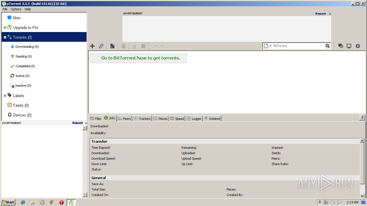Collapse detail pane with double-chevron button
The height and width of the screenshot is (206, 367).
[x=362, y=118]
